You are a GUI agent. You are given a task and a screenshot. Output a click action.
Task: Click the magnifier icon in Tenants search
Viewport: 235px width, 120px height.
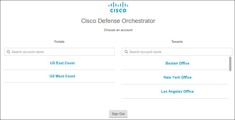tap(126, 52)
